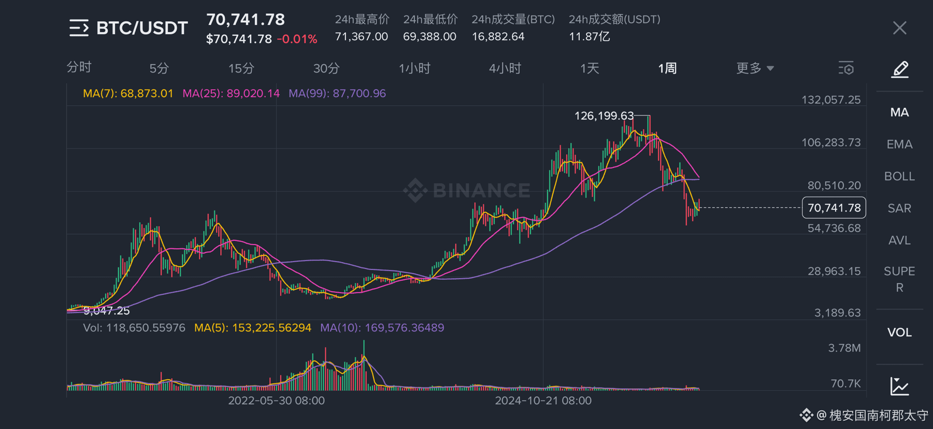Viewport: 933px width, 429px height.
Task: Click the 24h成交量 value 16,882.64
Action: tap(498, 37)
